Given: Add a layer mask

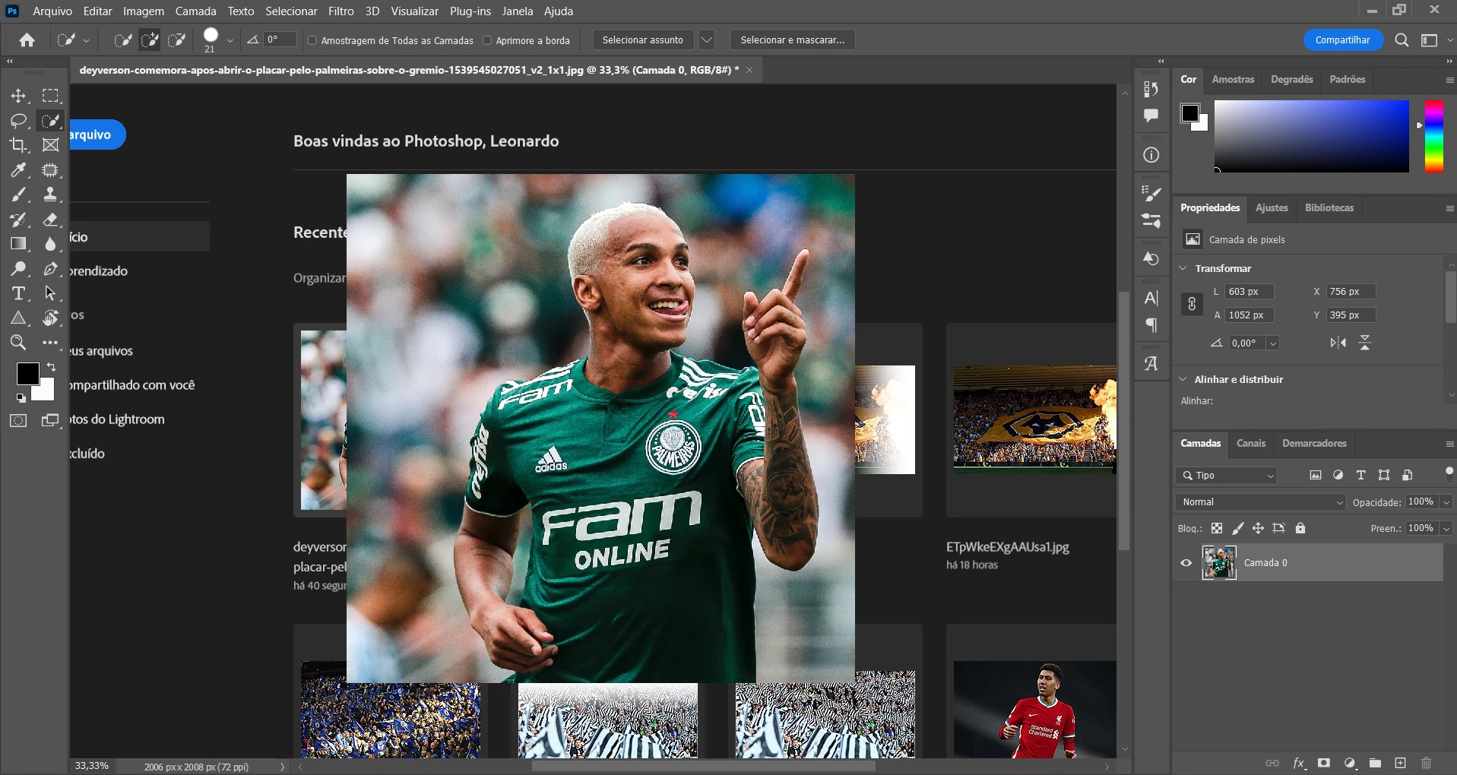Looking at the screenshot, I should pos(1324,763).
